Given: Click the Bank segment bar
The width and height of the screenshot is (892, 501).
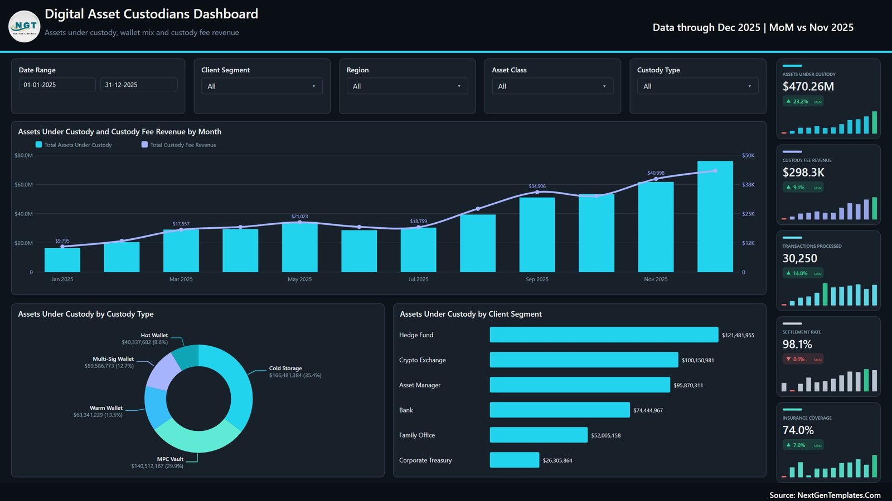Looking at the screenshot, I should coord(560,410).
